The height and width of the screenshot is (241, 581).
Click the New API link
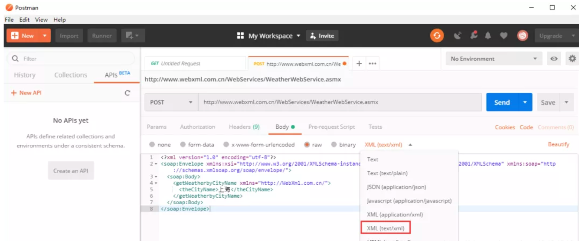coord(26,93)
